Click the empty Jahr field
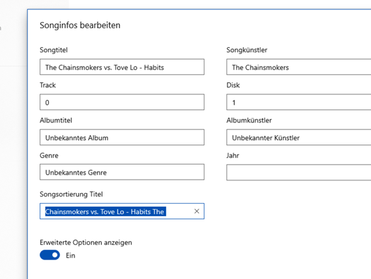The image size is (371, 279). (299, 172)
